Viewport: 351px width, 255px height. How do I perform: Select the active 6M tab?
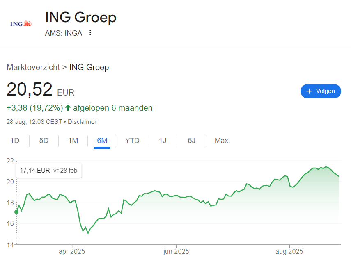102,141
